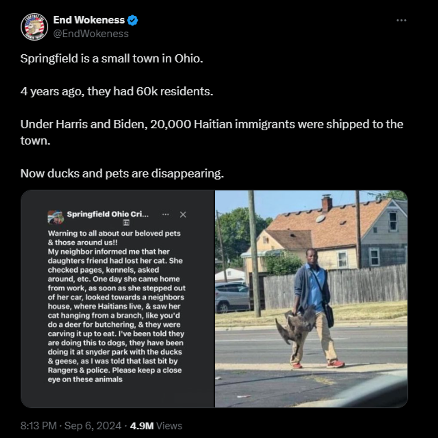
Task: Click "Please keep a close eye" closing text
Action: (147, 370)
